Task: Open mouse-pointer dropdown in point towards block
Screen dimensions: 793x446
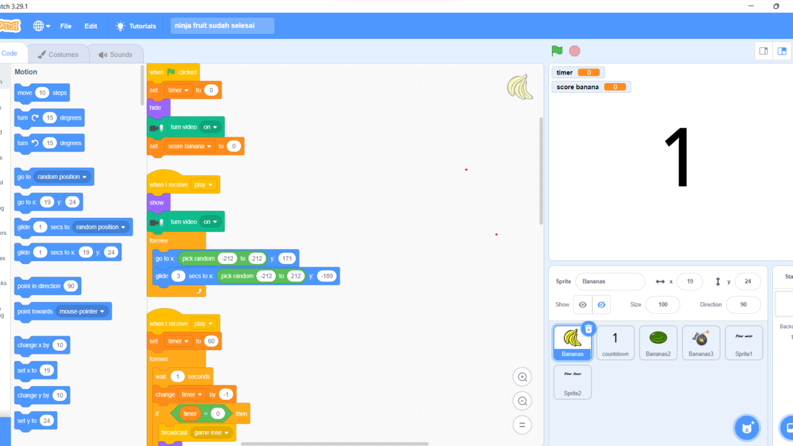Action: point(82,311)
